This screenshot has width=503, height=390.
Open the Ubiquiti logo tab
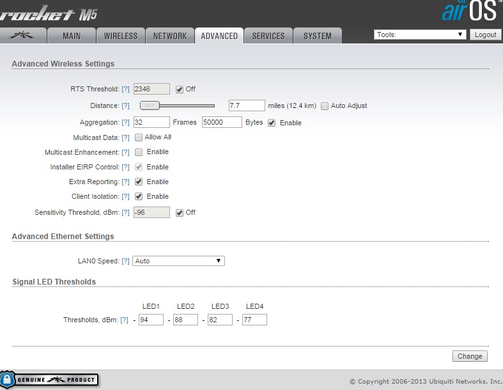click(x=22, y=36)
